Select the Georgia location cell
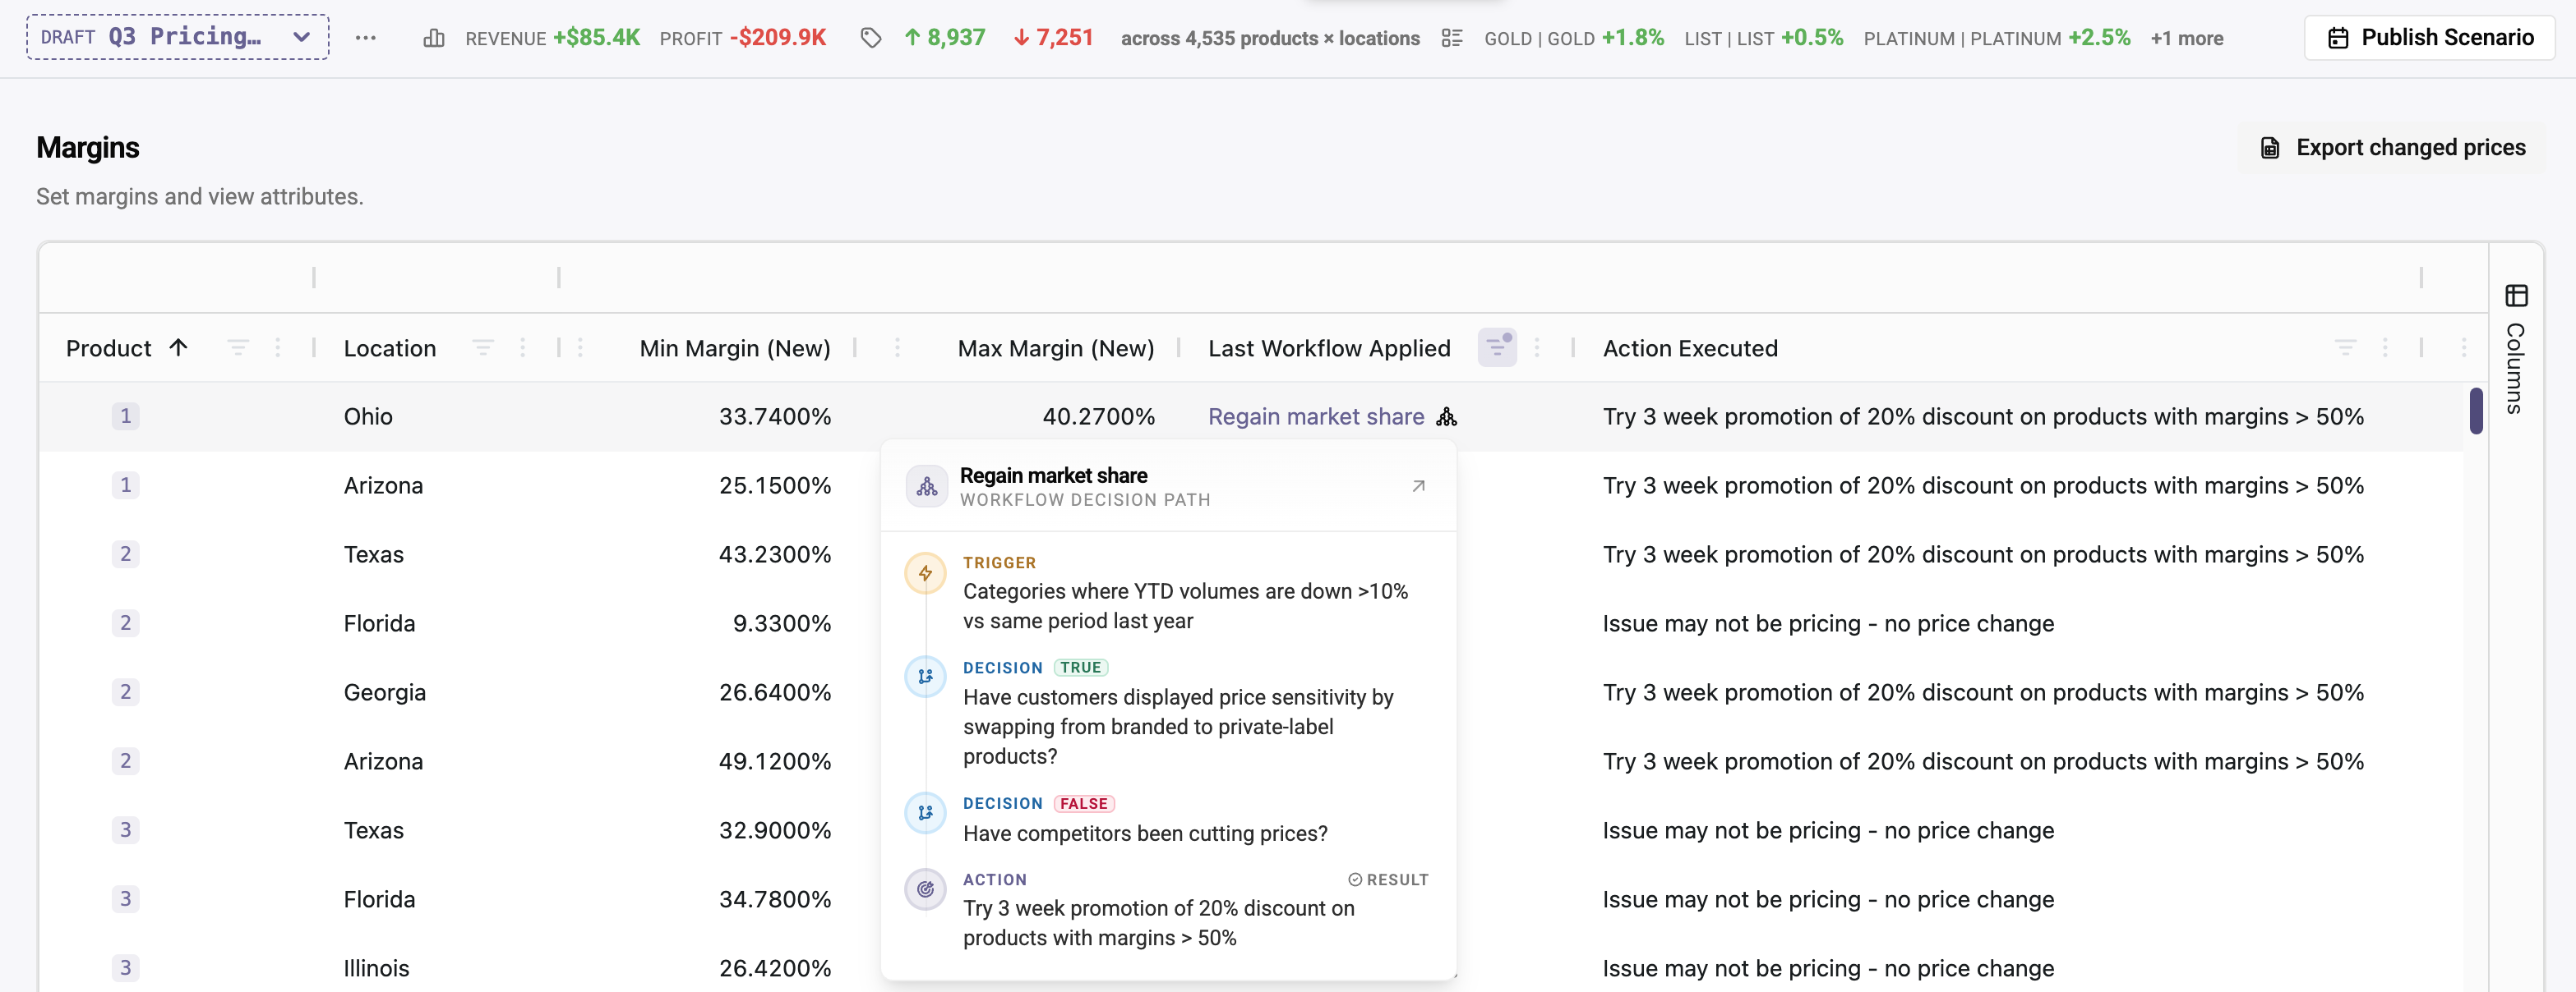Image resolution: width=2576 pixels, height=992 pixels. [x=385, y=692]
